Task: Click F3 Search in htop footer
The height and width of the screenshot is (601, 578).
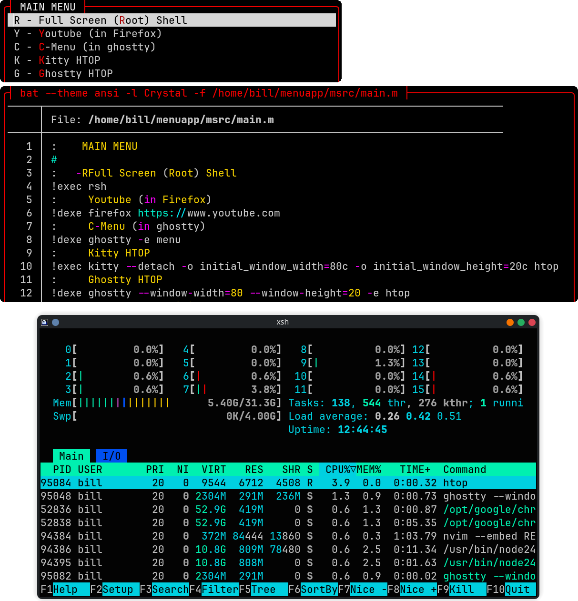Action: [x=164, y=589]
